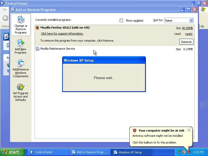
Task: Click the 'rarely' usage link
Action: (189, 34)
